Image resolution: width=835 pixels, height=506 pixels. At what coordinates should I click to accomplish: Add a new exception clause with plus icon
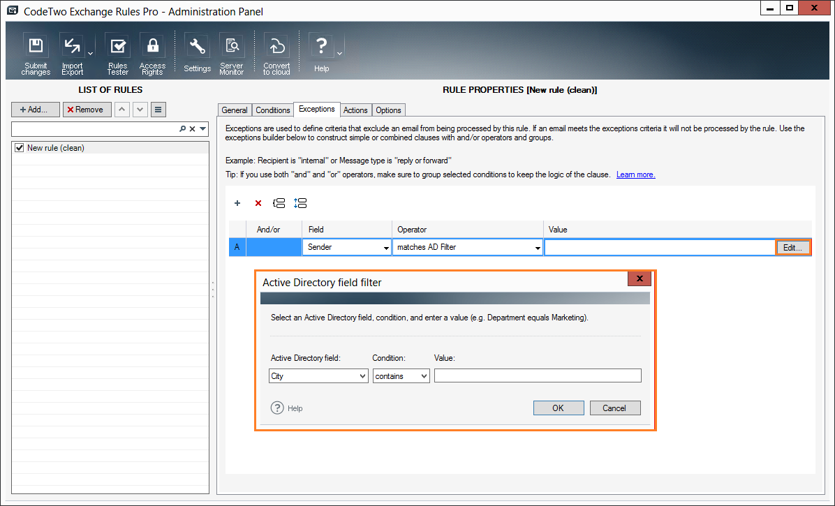[237, 203]
